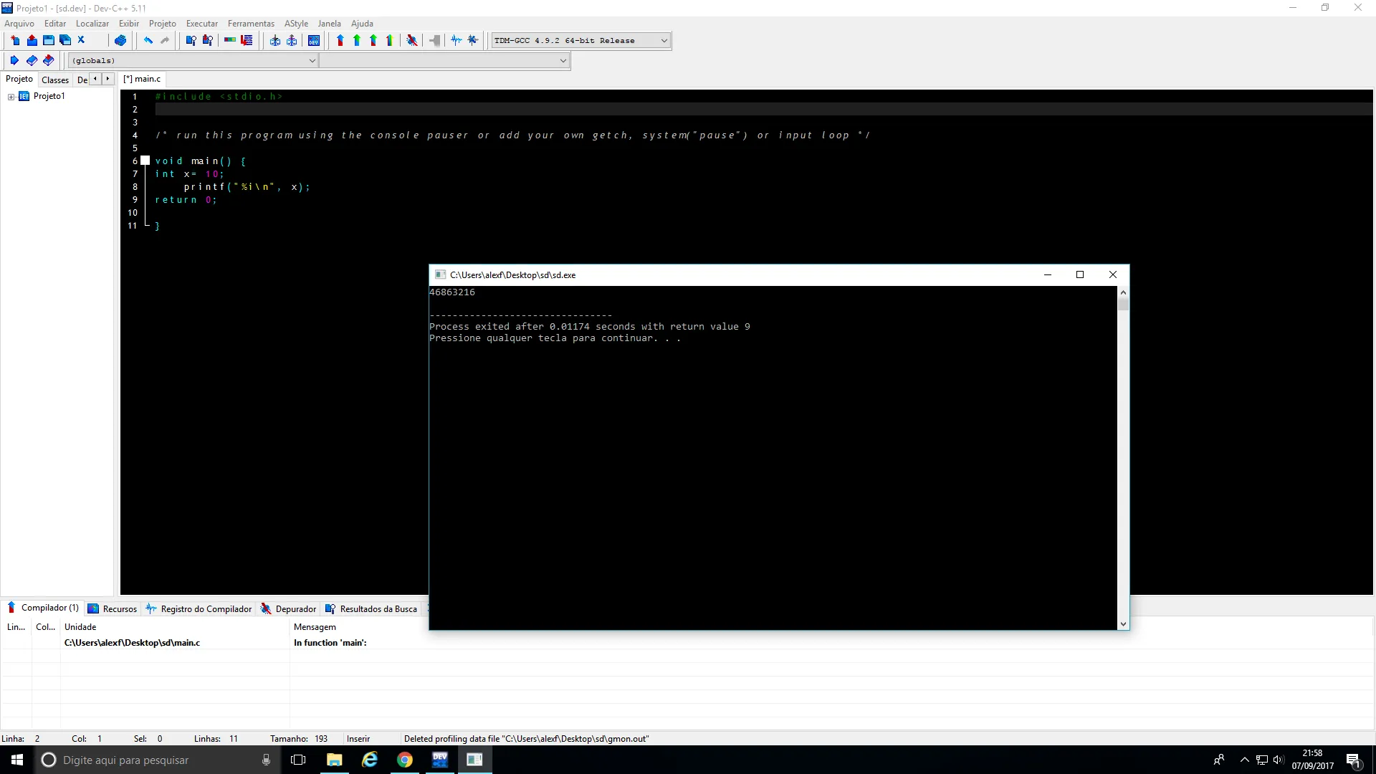This screenshot has width=1376, height=774.
Task: Click the blue Compile arrow icon
Action: tap(340, 41)
